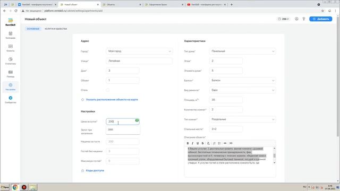This screenshot has width=340, height=191.
Task: Select the 2000 autocomplete suggestion
Action: coord(123,129)
